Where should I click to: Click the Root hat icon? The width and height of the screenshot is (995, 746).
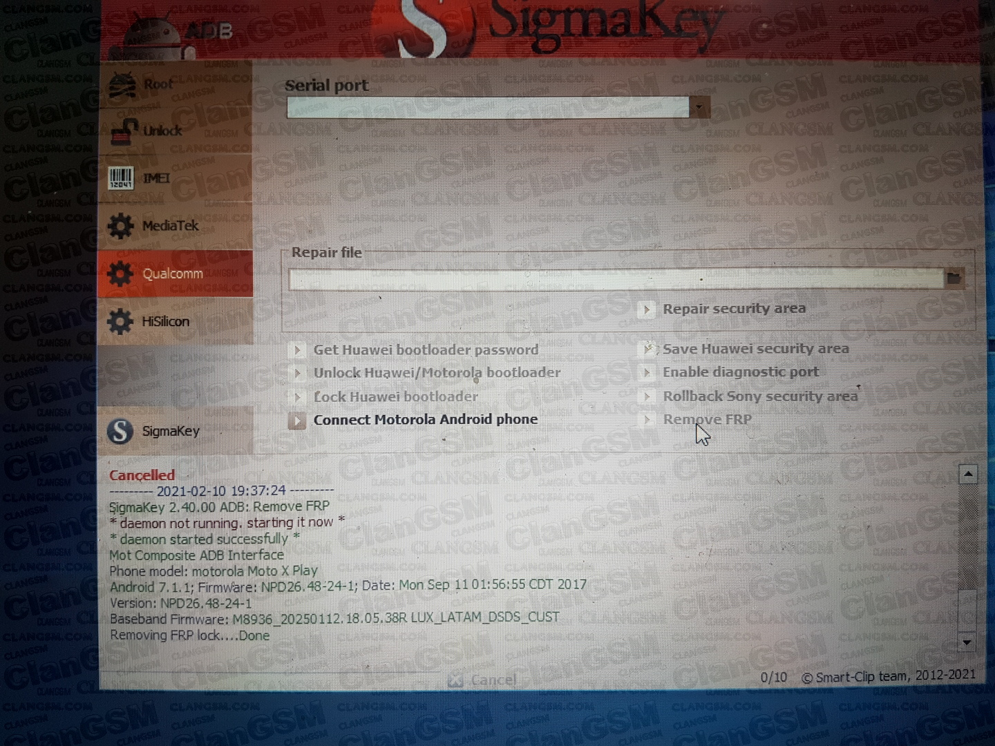pos(122,85)
